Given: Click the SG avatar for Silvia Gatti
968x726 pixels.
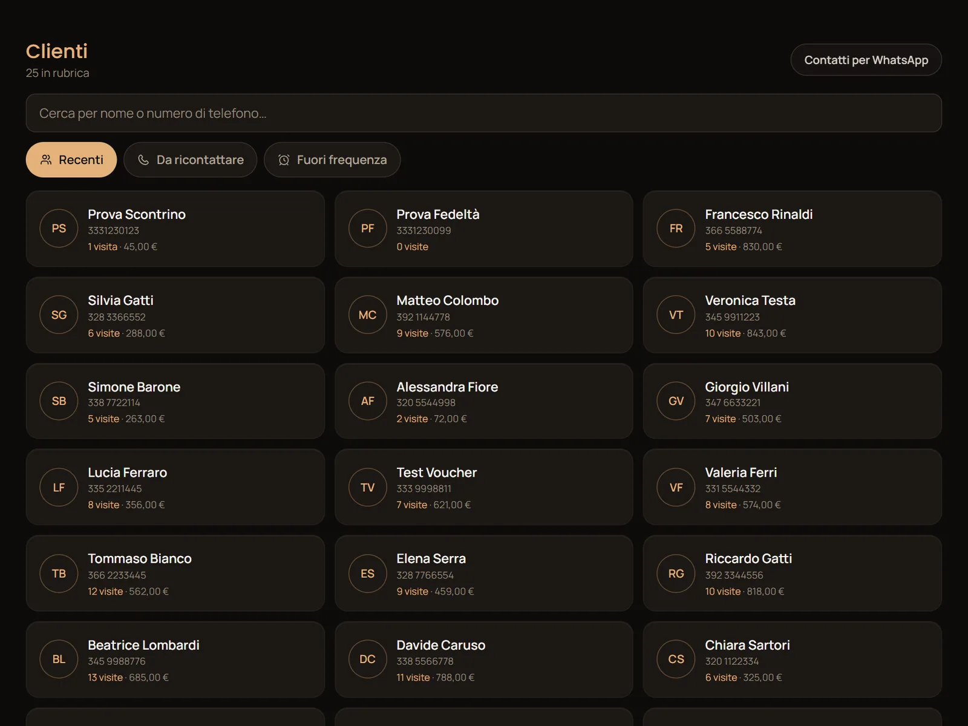Looking at the screenshot, I should [59, 315].
